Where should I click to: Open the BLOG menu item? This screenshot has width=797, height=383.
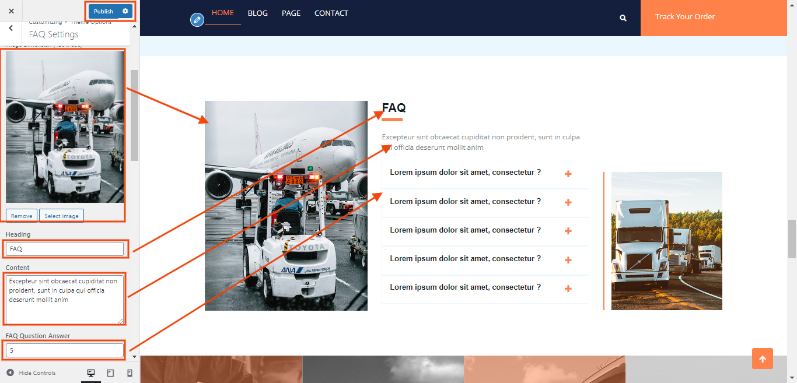click(257, 13)
